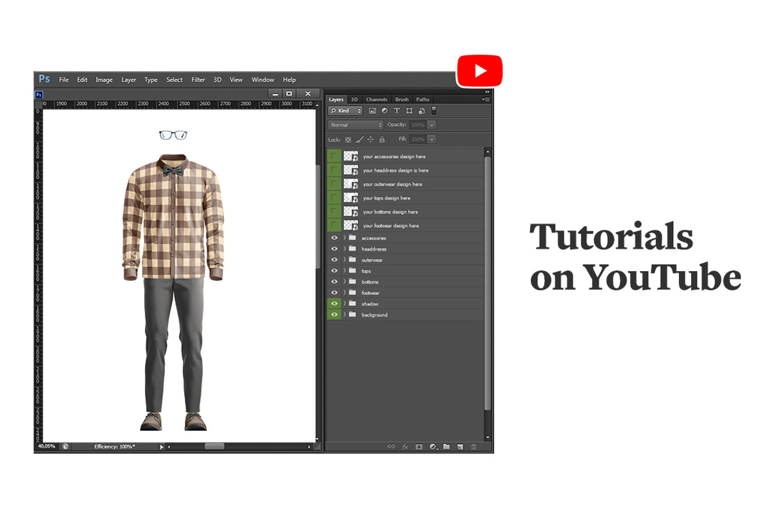773x515 pixels.
Task: Click Lock position icon
Action: [370, 139]
